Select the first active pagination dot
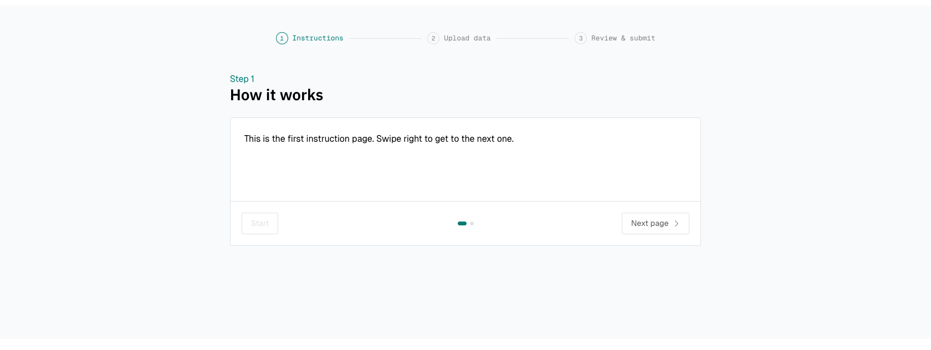 462,223
